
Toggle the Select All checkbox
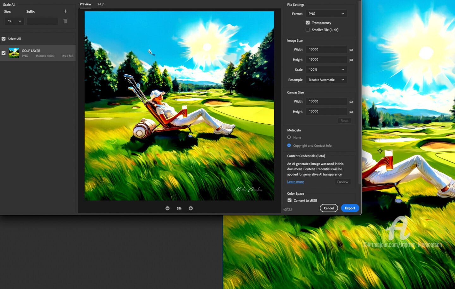click(x=3, y=39)
